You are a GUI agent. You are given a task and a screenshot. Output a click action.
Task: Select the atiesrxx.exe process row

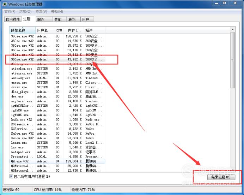57,73
